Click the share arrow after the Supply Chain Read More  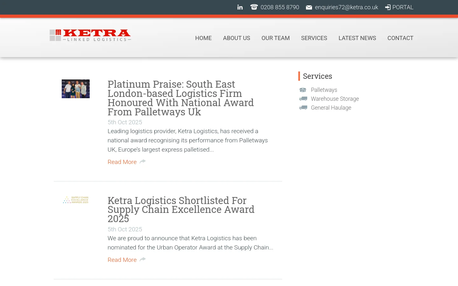tap(142, 259)
